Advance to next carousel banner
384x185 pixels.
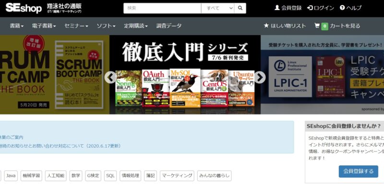point(260,78)
